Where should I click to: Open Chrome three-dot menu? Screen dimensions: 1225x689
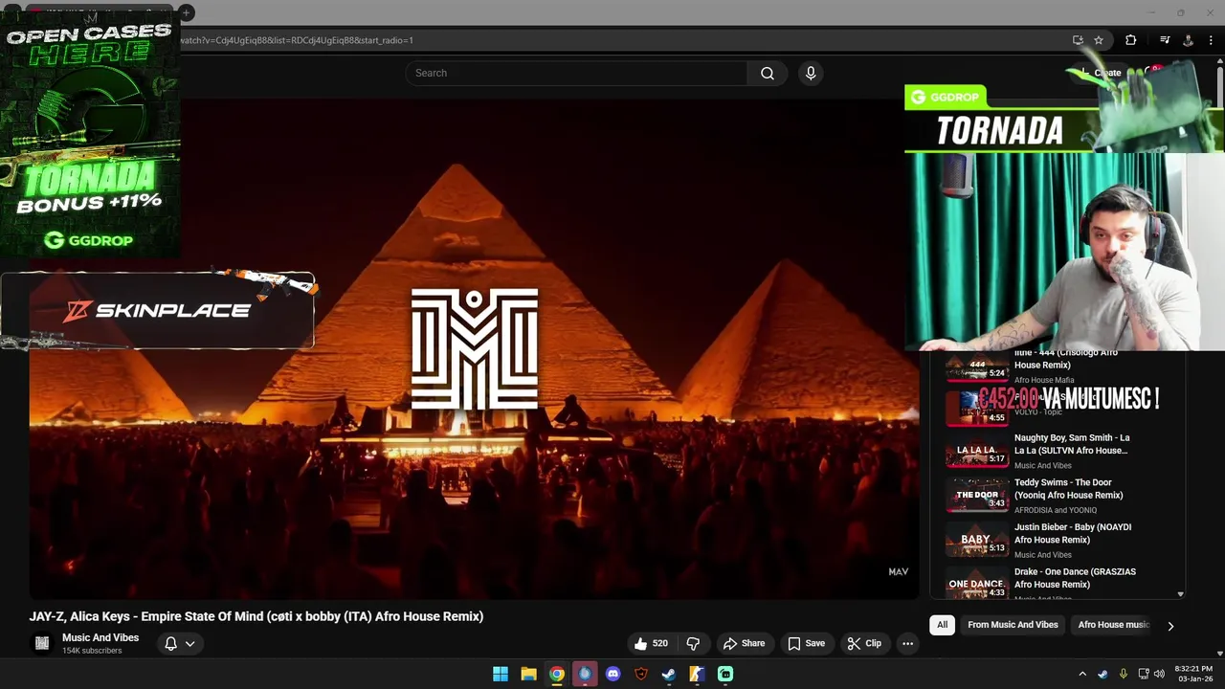pyautogui.click(x=1211, y=40)
